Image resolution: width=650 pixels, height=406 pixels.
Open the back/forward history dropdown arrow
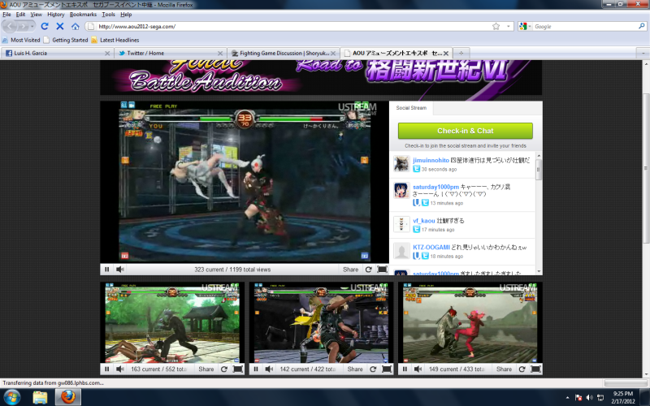[x=32, y=26]
